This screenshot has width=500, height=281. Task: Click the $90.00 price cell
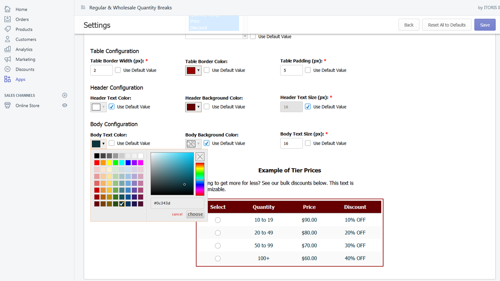point(309,220)
